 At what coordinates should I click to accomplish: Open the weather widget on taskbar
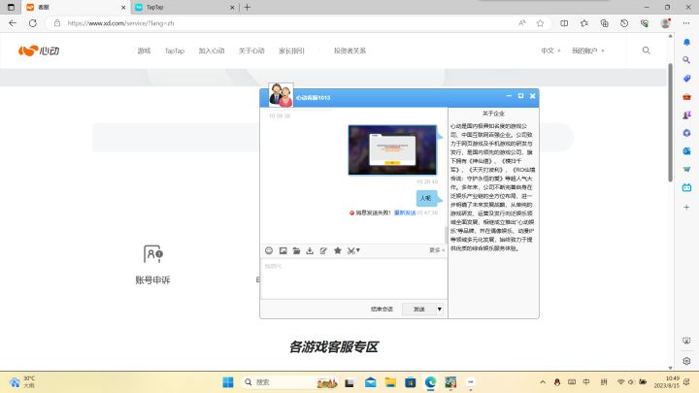22,382
